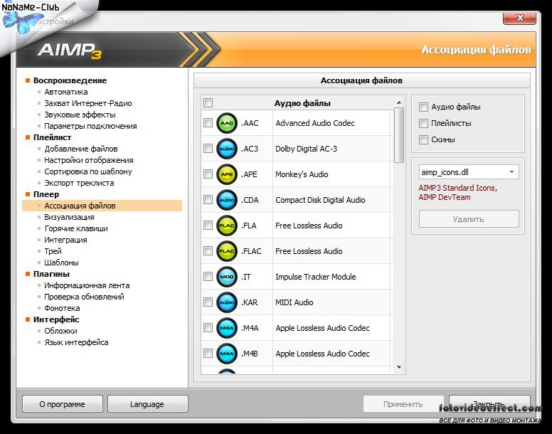
Task: Check the .FLAC association box
Action: pos(208,251)
